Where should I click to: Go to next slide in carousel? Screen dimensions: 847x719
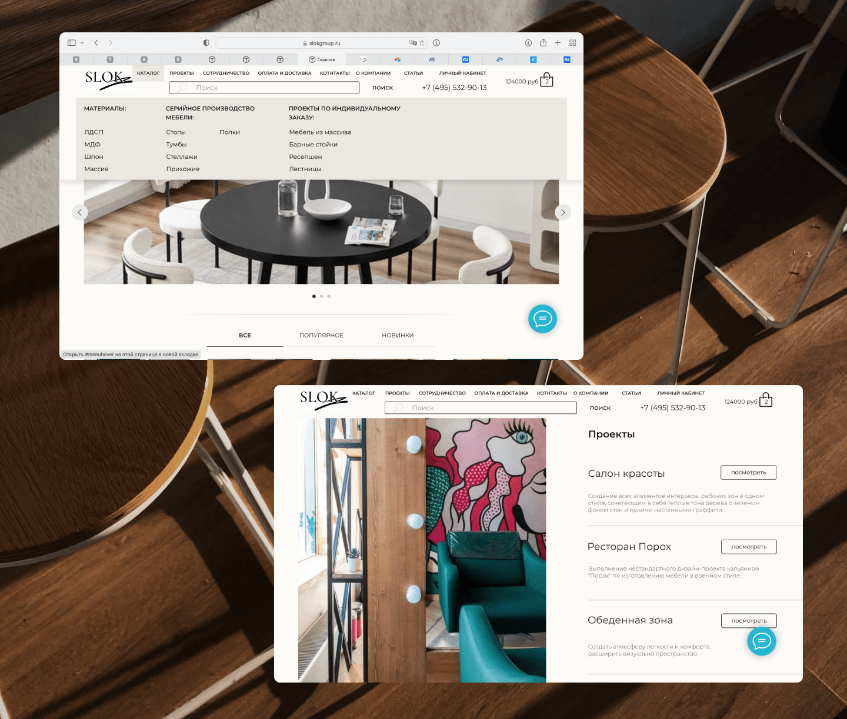(563, 212)
